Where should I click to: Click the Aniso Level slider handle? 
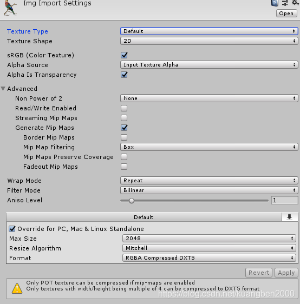click(x=132, y=201)
